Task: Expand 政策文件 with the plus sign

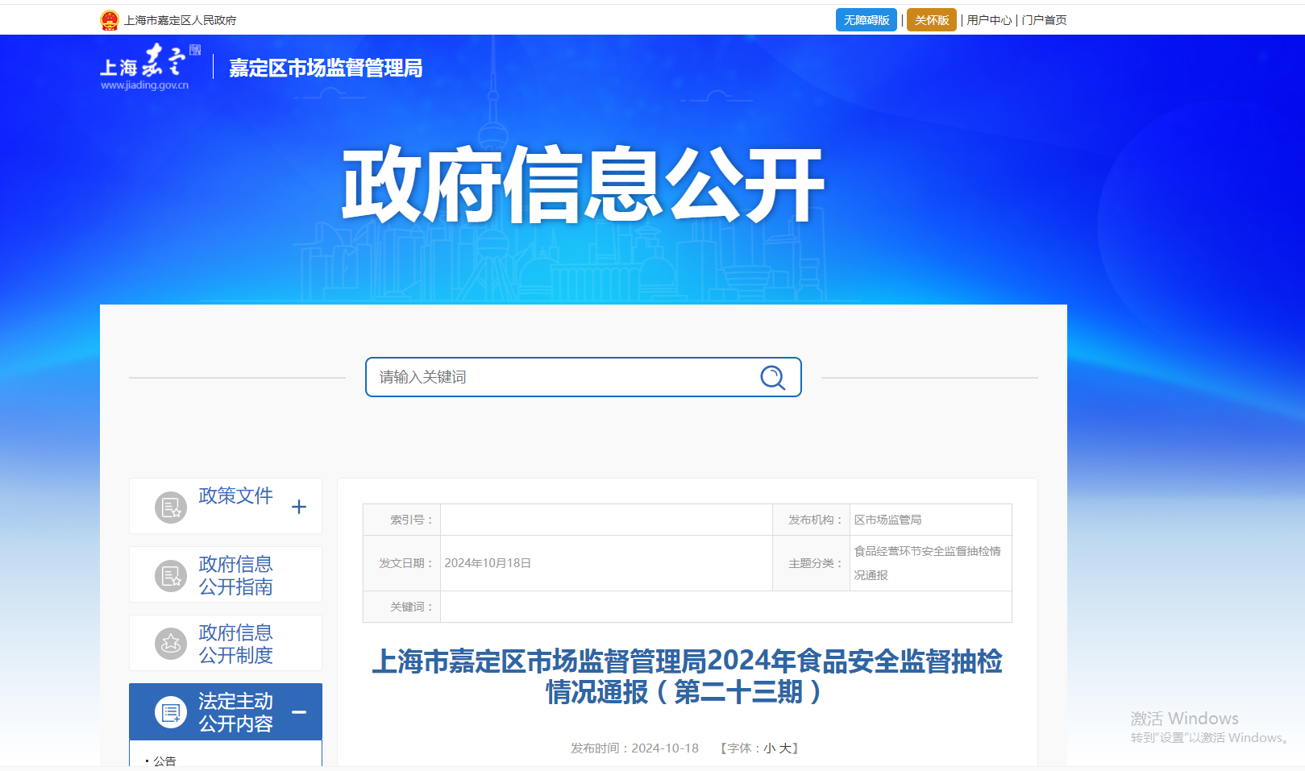Action: pyautogui.click(x=299, y=507)
